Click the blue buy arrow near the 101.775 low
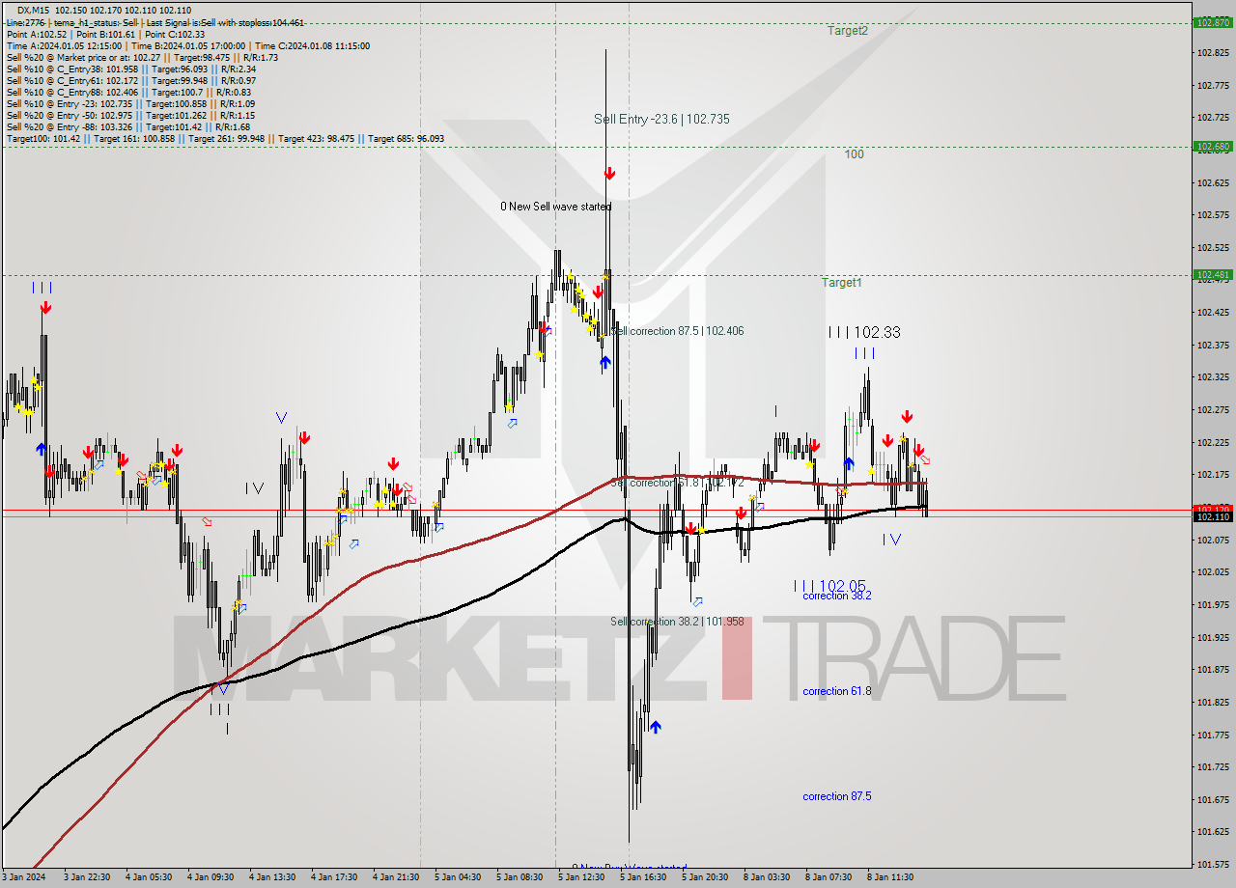Viewport: 1236px width, 888px height. tap(656, 727)
